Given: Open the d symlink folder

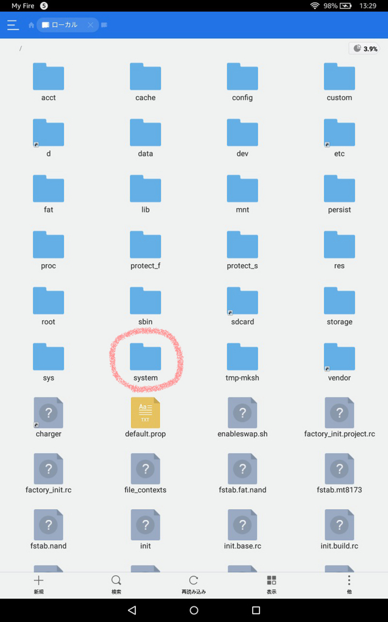Looking at the screenshot, I should (48, 138).
